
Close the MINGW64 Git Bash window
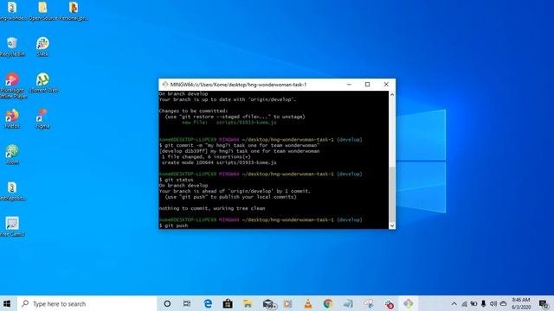[x=386, y=85]
